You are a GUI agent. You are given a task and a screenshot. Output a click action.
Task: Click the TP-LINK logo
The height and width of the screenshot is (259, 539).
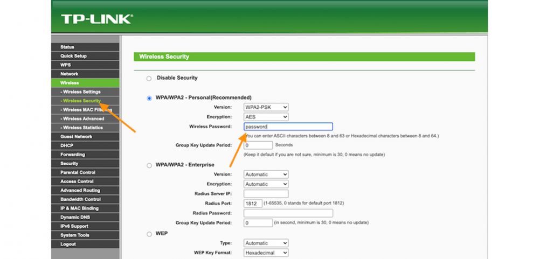pyautogui.click(x=96, y=19)
